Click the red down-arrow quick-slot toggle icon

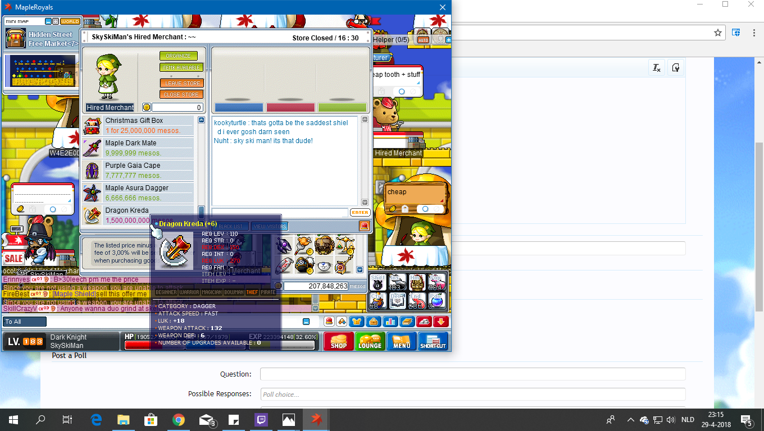coord(441,322)
